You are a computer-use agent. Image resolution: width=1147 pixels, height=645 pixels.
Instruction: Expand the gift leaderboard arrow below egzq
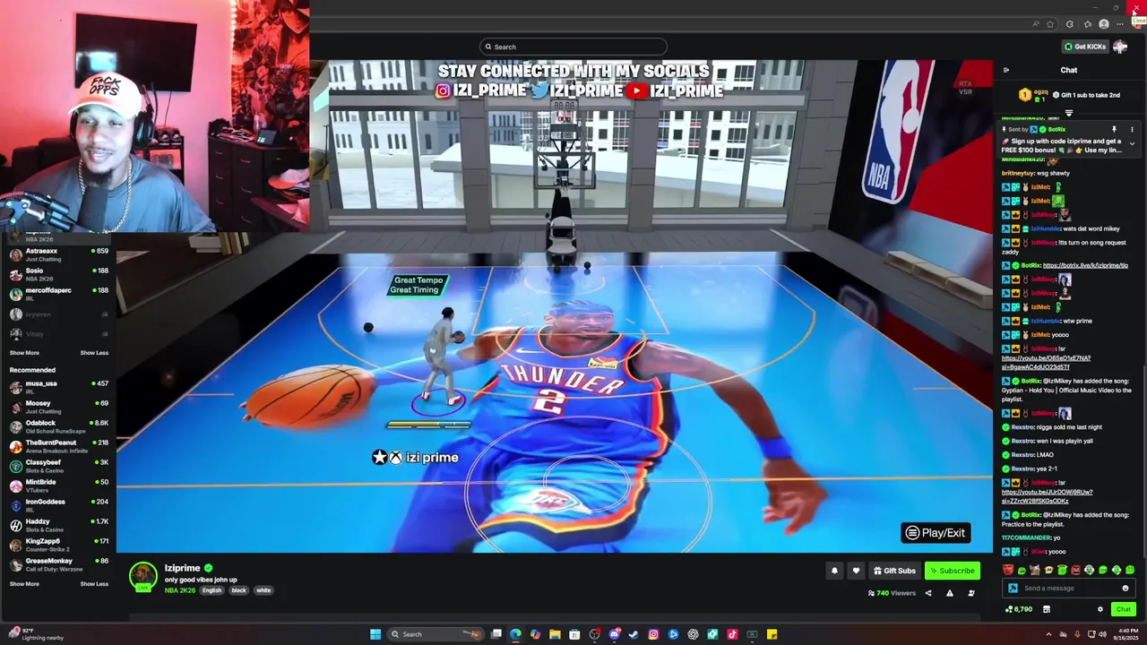pyautogui.click(x=1068, y=113)
